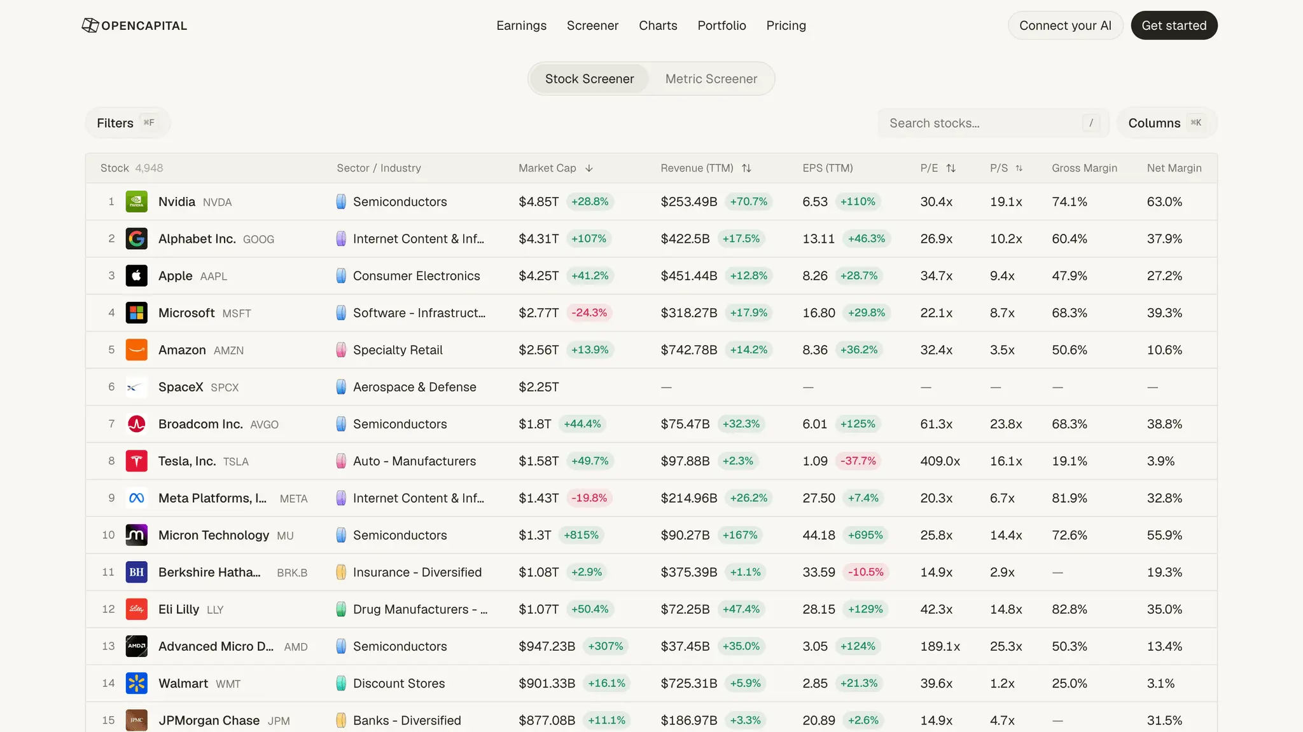Click the slash shortcut icon in search box

(x=1090, y=123)
